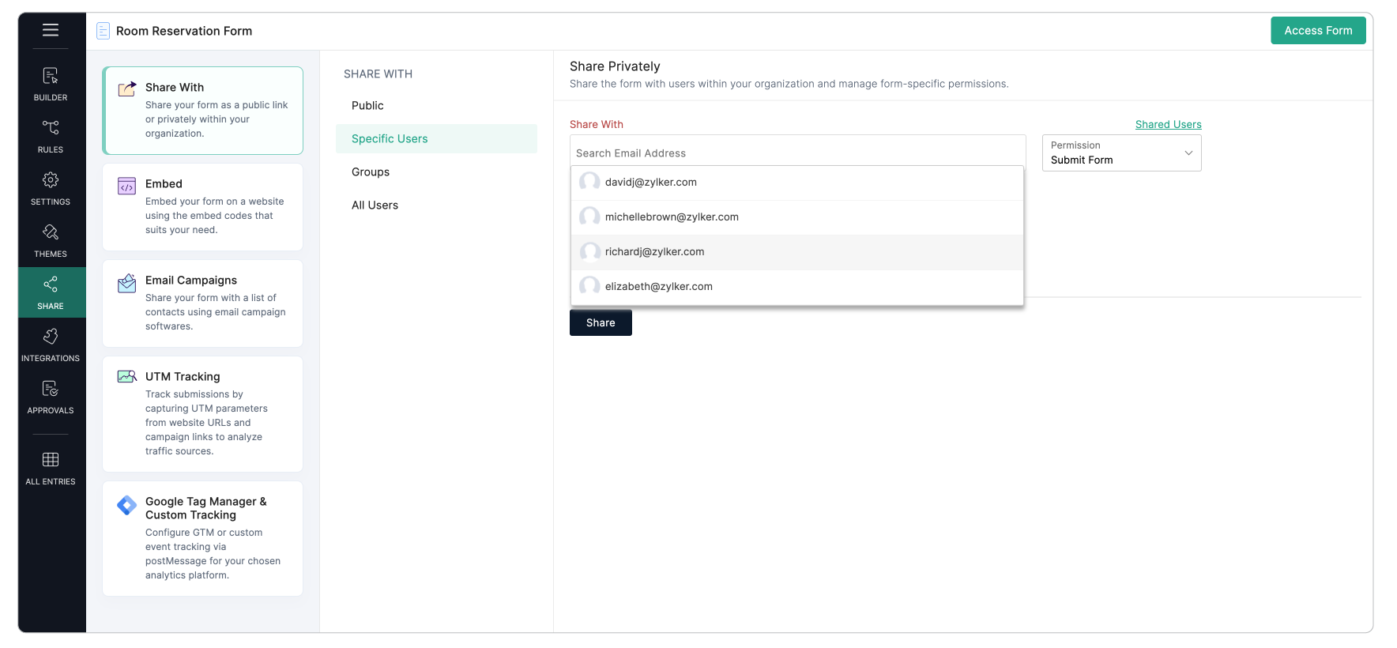Viewport: 1397px width, 648px height.
Task: Choose elizabeth@zylker.com from suggestions
Action: [797, 287]
